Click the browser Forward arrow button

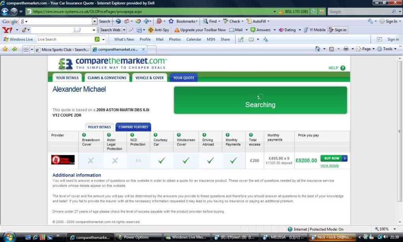tap(14, 11)
